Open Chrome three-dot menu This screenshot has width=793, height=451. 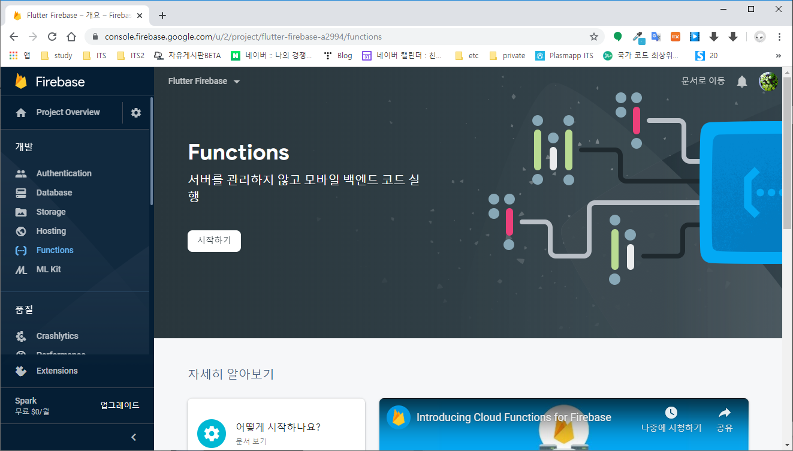coord(779,37)
